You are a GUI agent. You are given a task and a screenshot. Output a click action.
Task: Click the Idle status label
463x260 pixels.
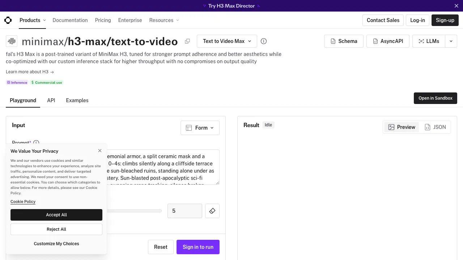click(x=268, y=125)
